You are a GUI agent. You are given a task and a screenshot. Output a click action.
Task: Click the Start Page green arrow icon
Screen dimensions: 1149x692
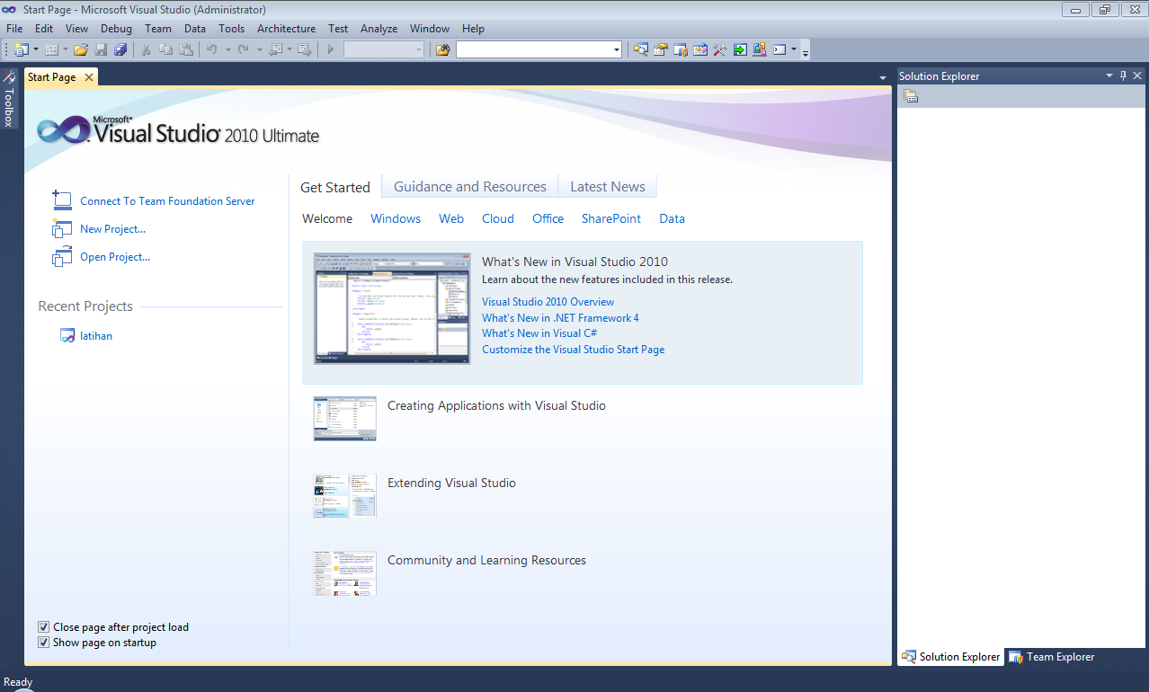point(740,49)
